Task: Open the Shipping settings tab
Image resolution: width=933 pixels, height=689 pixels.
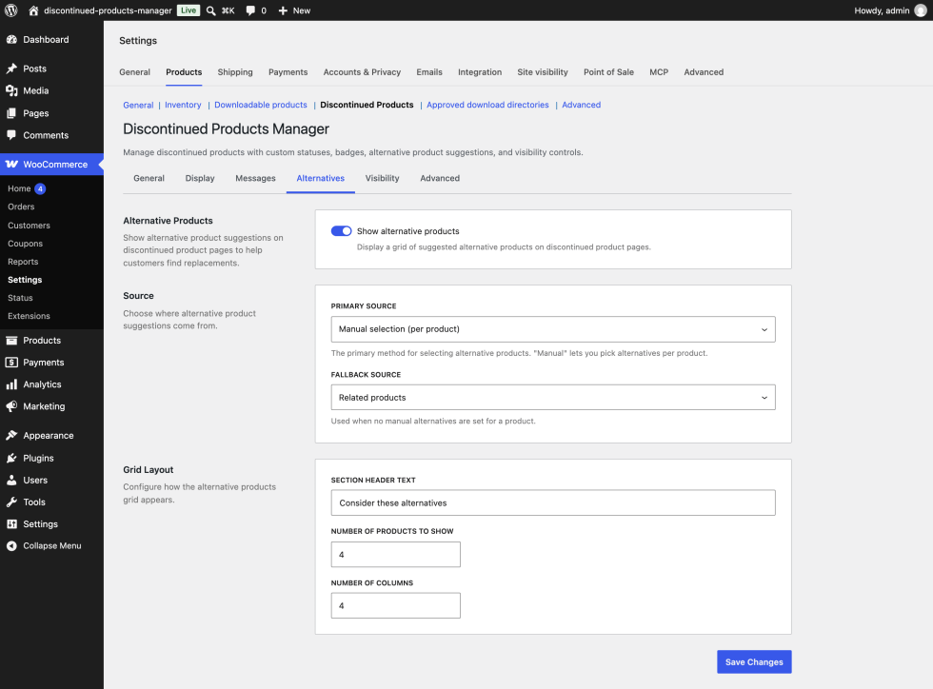Action: click(235, 72)
